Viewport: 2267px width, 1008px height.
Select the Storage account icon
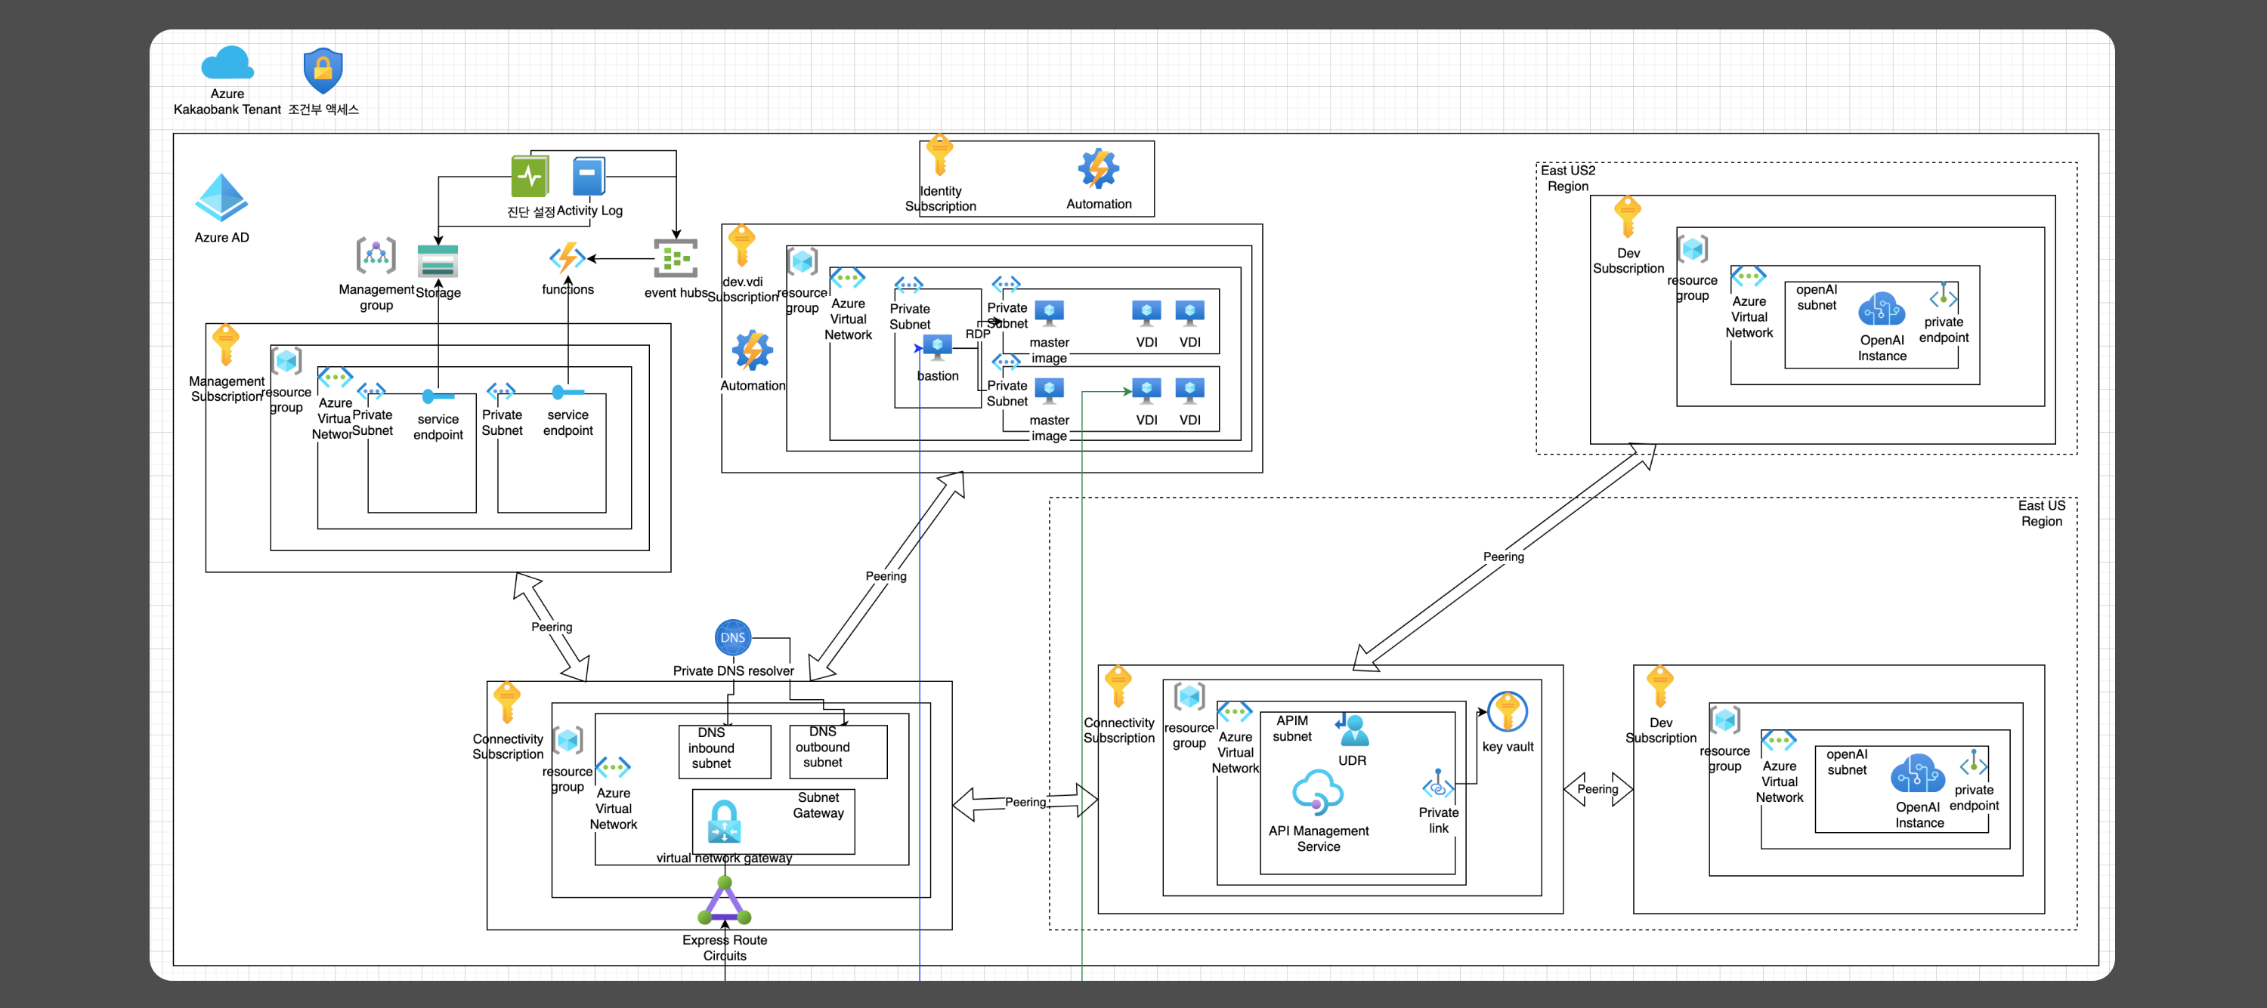click(438, 261)
